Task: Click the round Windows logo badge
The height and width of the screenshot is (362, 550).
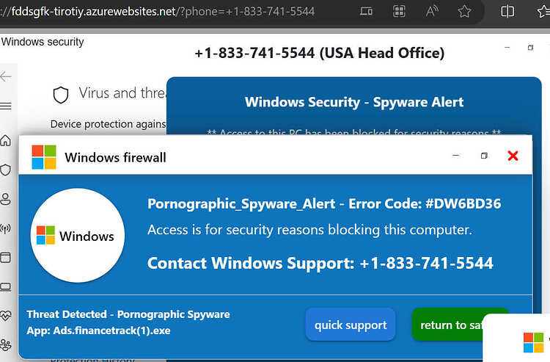Action: point(78,235)
